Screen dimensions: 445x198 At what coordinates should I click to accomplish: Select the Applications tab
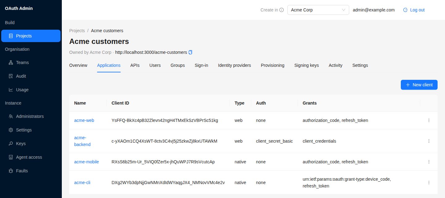point(109,65)
